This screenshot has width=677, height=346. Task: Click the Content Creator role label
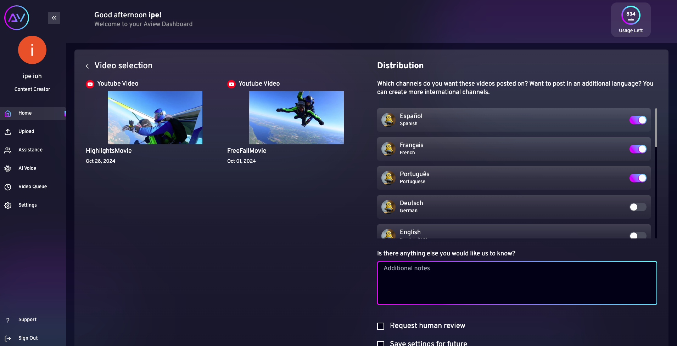pyautogui.click(x=32, y=90)
